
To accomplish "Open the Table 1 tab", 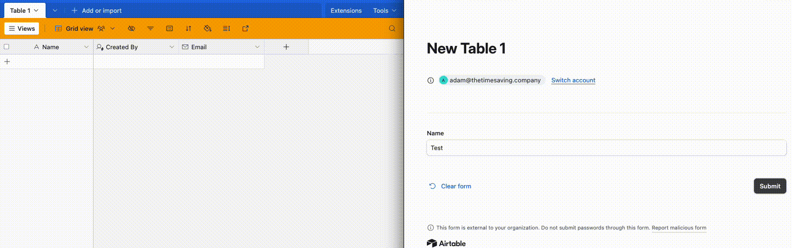I will tap(24, 10).
